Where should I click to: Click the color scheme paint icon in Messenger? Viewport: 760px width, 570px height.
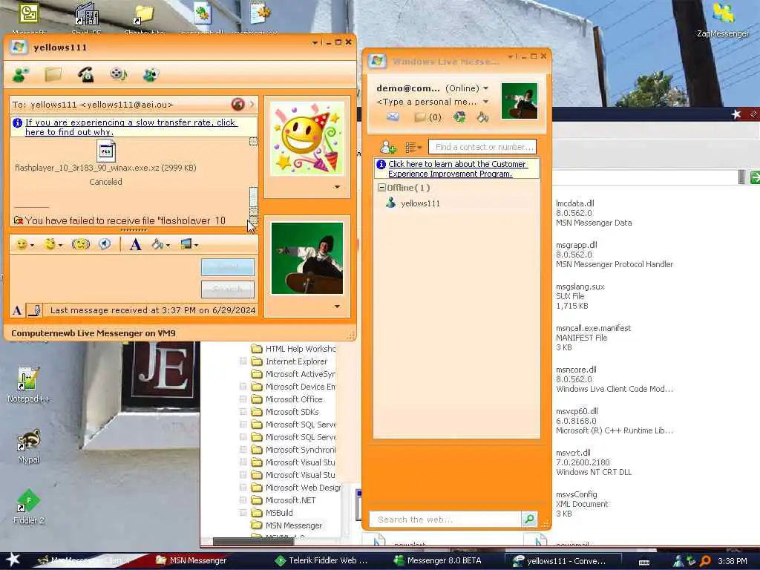tap(482, 117)
